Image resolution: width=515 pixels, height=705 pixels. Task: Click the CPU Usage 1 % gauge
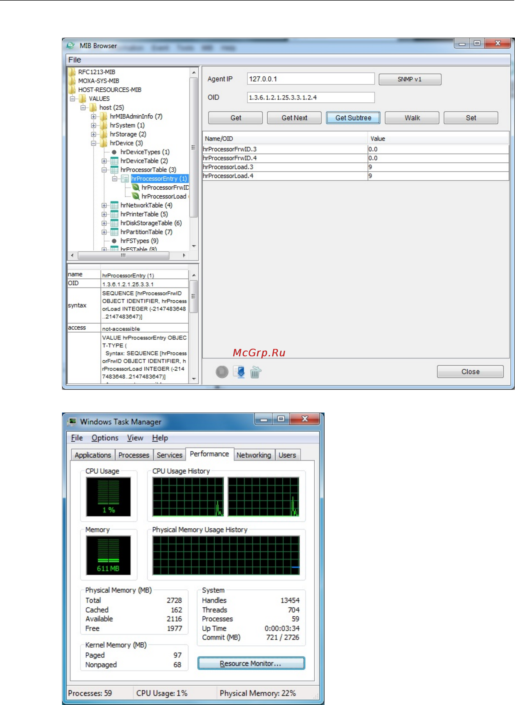pyautogui.click(x=108, y=497)
